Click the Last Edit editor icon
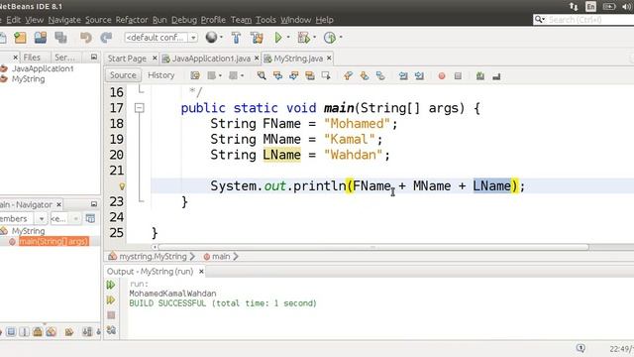634x357 pixels. click(x=195, y=75)
